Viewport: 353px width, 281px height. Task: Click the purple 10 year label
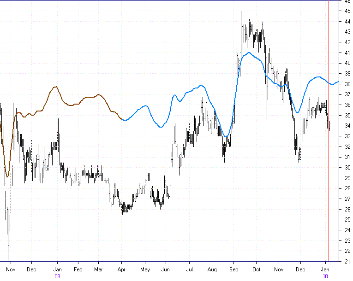325,276
